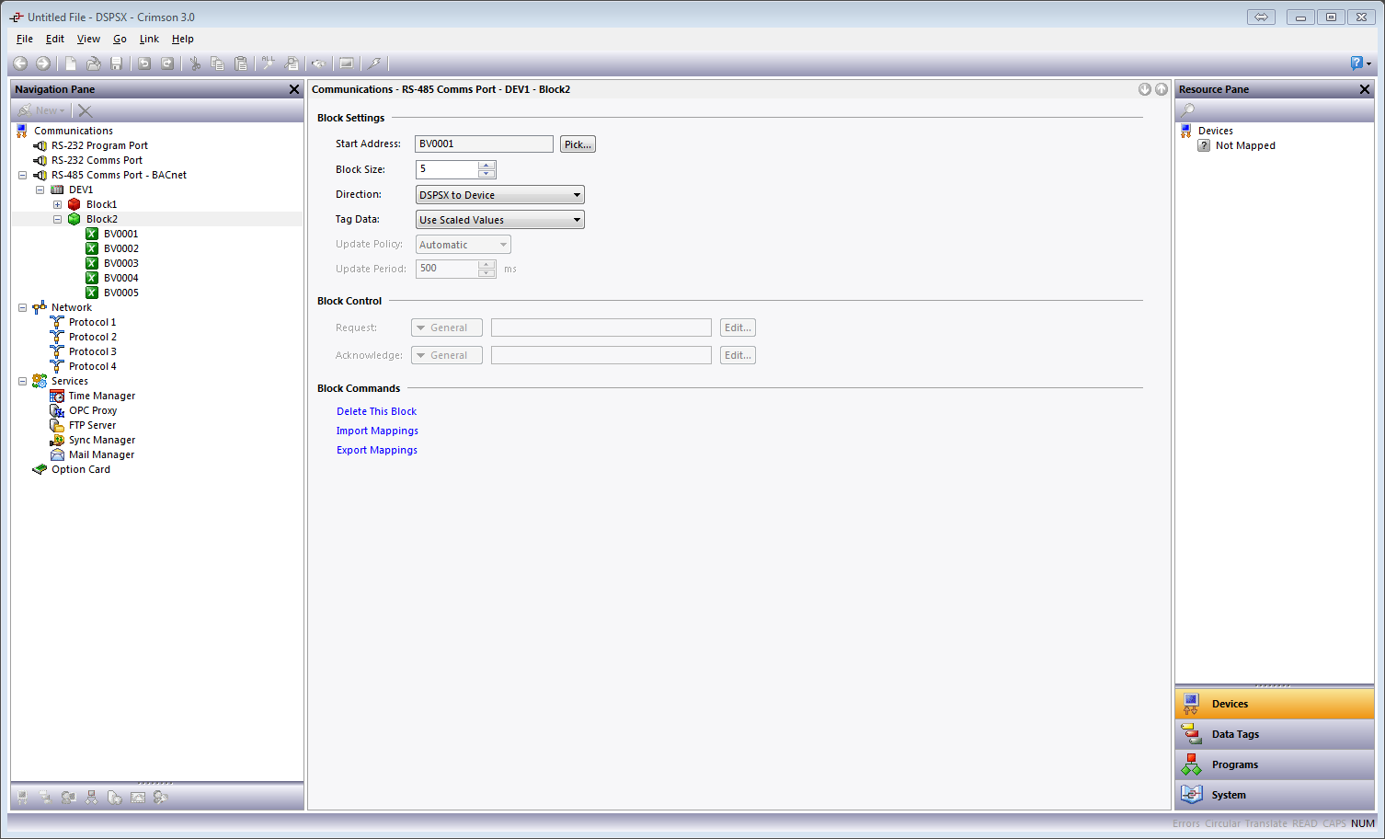Click the Paste clipboard icon
1385x839 pixels.
pyautogui.click(x=241, y=63)
